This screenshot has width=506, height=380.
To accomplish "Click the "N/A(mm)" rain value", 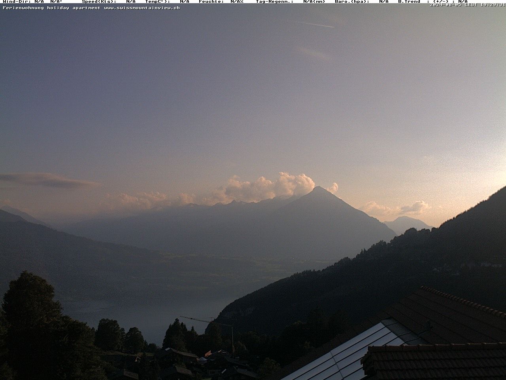I will coord(314,2).
